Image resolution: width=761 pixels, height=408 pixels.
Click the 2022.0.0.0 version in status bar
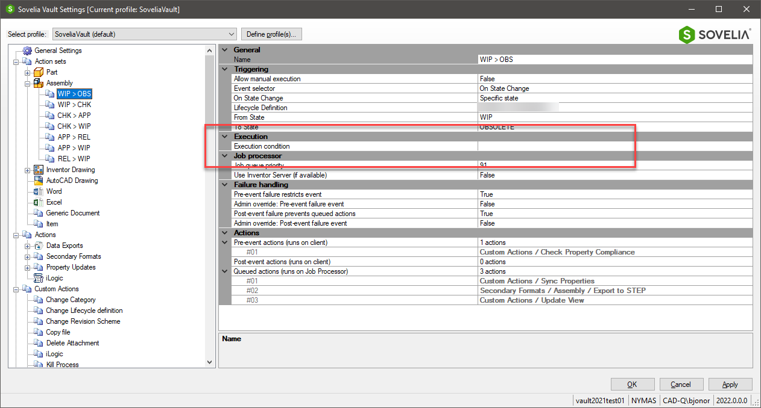tap(732, 401)
